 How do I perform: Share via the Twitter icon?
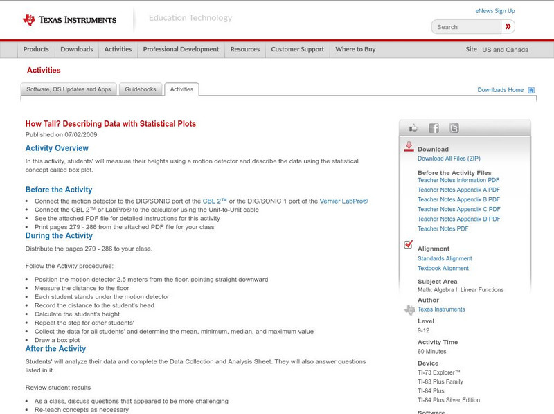click(x=454, y=128)
